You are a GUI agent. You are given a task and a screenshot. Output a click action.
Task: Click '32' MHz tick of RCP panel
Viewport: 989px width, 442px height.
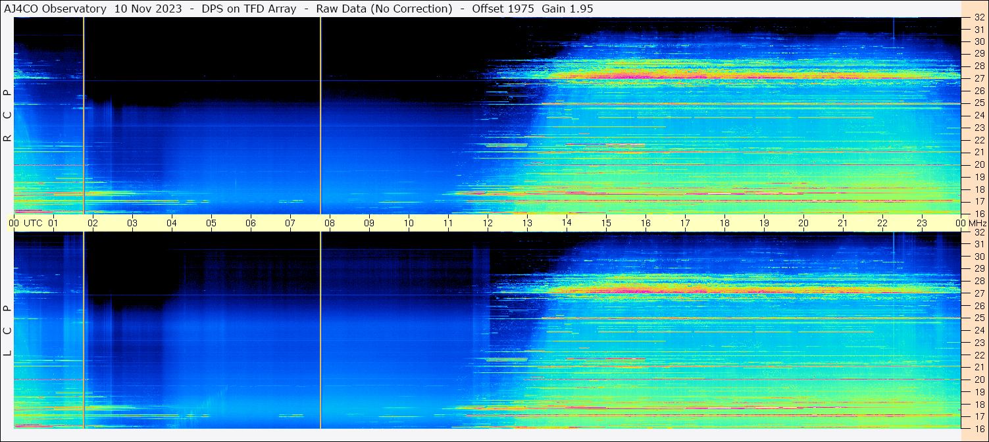tap(978, 18)
